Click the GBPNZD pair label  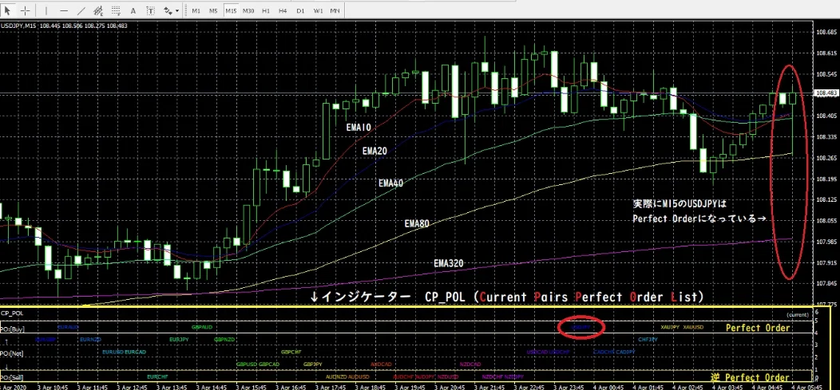tap(224, 339)
